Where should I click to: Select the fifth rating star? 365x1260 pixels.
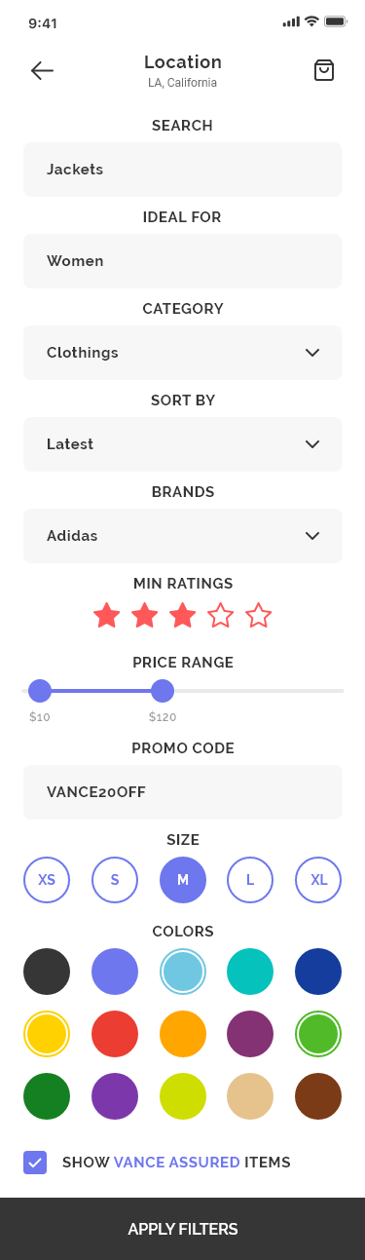[x=258, y=616]
